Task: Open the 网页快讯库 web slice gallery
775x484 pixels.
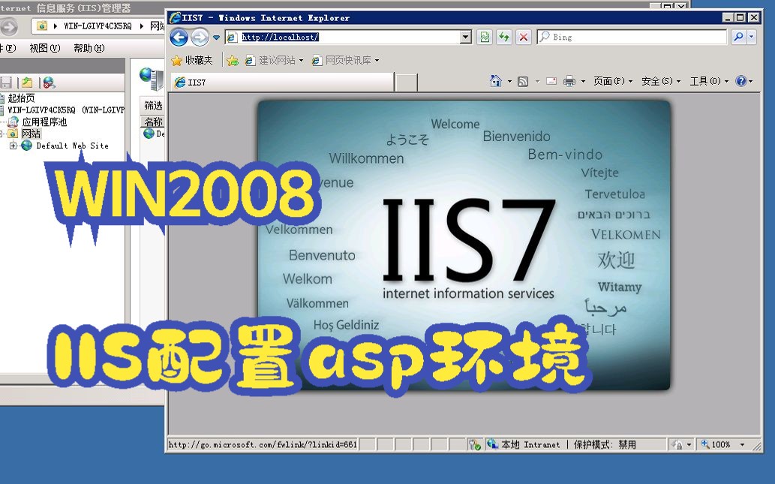Action: [x=345, y=60]
